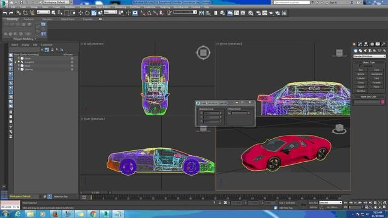Screen dimensions: 388x218
Task: Select the Shapes category icon in Create panel
Action: pos(360,51)
